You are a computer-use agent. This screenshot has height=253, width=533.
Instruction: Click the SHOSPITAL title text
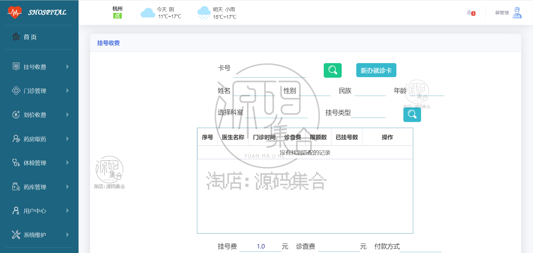click(47, 12)
